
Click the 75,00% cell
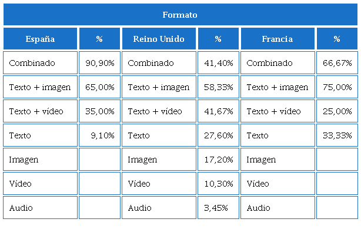pos(337,87)
